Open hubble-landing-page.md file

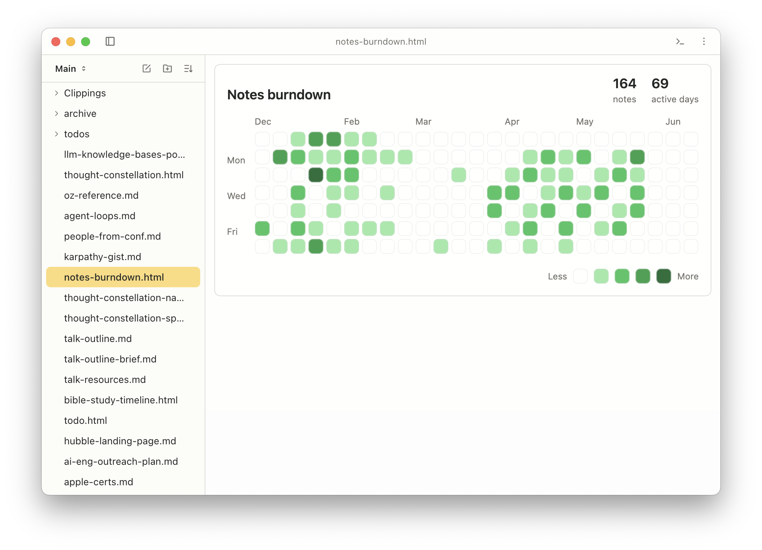tap(123, 441)
